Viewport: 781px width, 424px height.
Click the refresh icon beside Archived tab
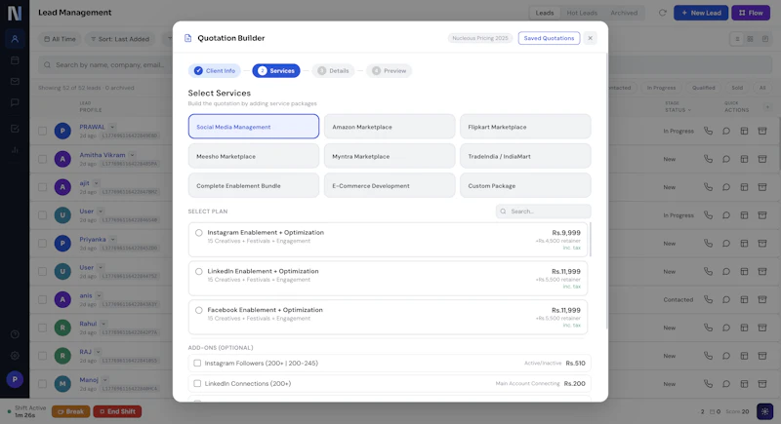click(662, 13)
